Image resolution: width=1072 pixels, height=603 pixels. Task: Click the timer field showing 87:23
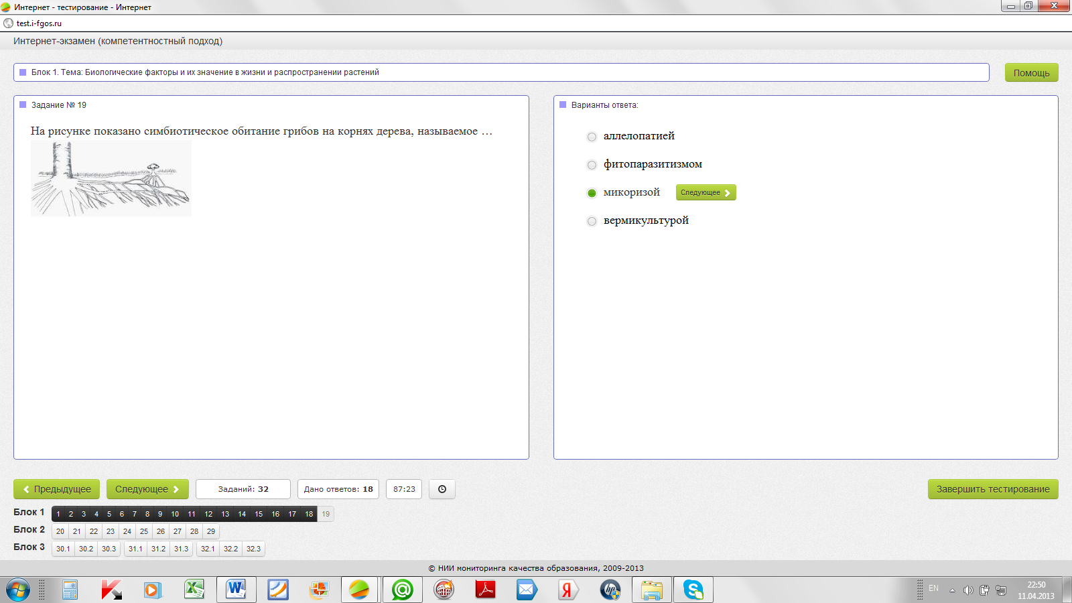click(x=404, y=489)
